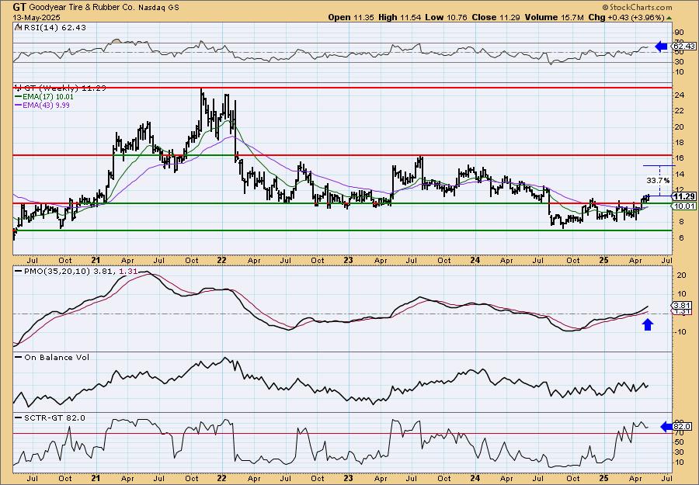This screenshot has width=699, height=485.
Task: Click the GT (Weekly) 11.29 price legend
Action: [x=64, y=88]
